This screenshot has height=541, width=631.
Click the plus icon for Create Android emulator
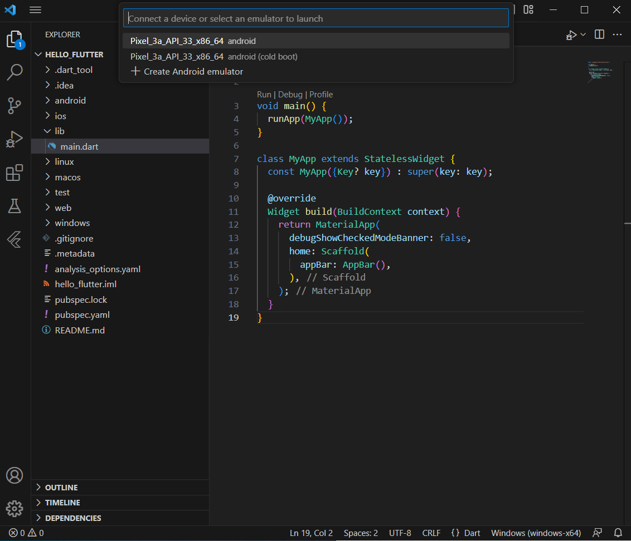[x=135, y=71]
